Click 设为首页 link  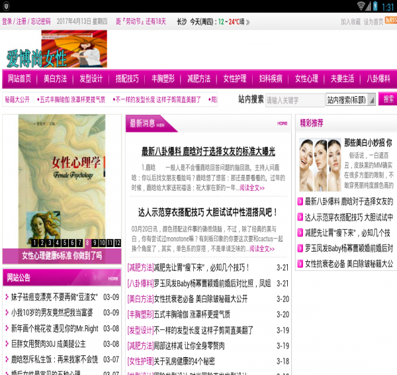point(373,22)
